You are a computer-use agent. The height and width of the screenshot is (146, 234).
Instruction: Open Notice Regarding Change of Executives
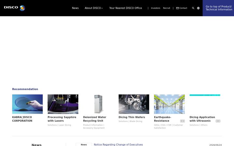coord(118,144)
